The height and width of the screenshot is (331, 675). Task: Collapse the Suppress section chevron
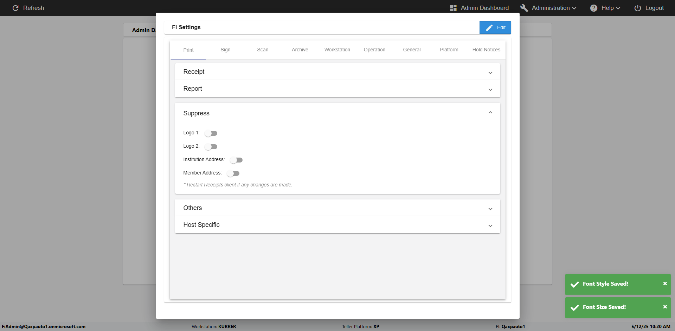(490, 113)
